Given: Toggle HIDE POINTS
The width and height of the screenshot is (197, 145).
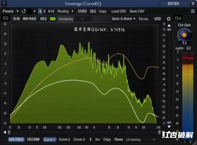Looking at the screenshot, I should pos(16,140).
